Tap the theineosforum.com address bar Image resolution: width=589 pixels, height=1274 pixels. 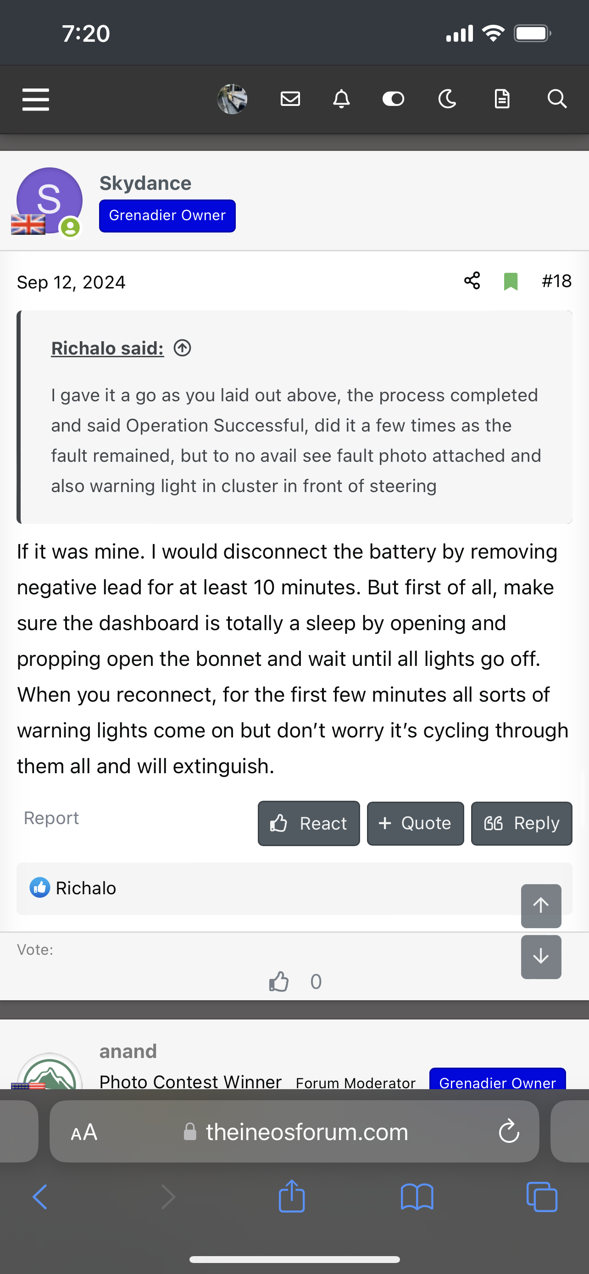pyautogui.click(x=306, y=1131)
